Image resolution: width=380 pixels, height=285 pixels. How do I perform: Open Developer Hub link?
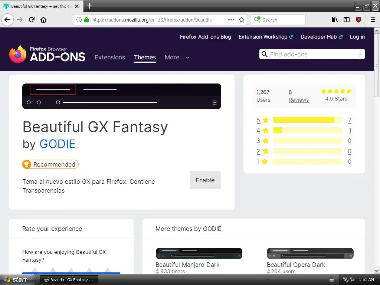coord(322,37)
